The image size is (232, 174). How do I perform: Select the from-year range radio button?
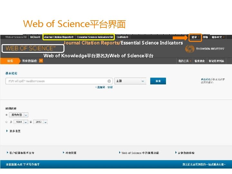point(6,122)
